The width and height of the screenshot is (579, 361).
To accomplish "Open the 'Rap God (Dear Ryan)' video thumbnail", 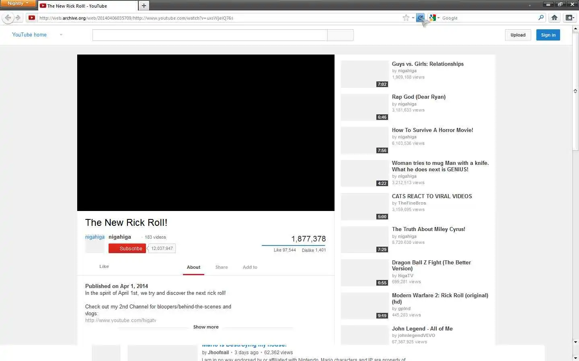I will [365, 107].
